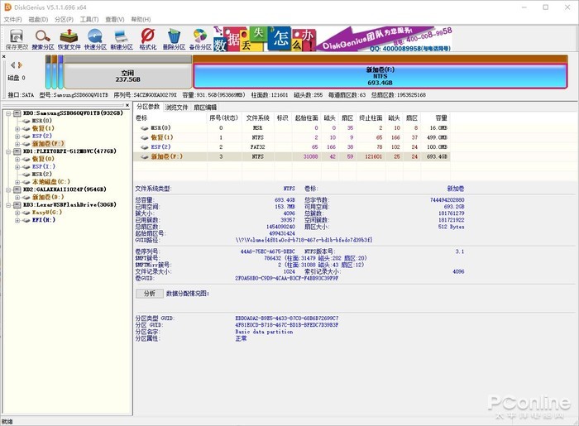The width and height of the screenshot is (579, 426).
Task: Click the 就绪 status bar text
Action: click(7, 422)
